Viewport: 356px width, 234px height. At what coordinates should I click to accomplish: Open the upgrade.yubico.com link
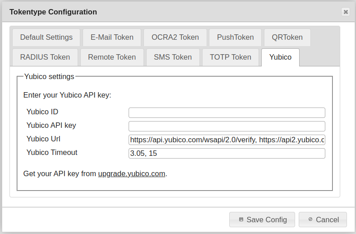pos(132,173)
